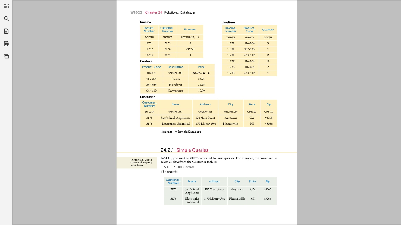Select the Quantity header in LineItem table

coord(268,29)
